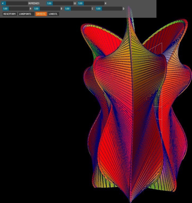
Task: Adjust the D slider bar
Action: tap(109, 9)
